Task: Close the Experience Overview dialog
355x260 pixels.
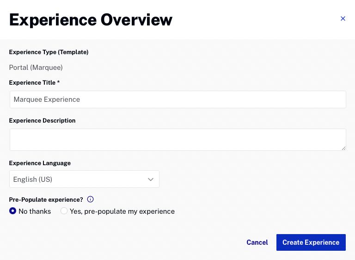Action: tap(343, 19)
